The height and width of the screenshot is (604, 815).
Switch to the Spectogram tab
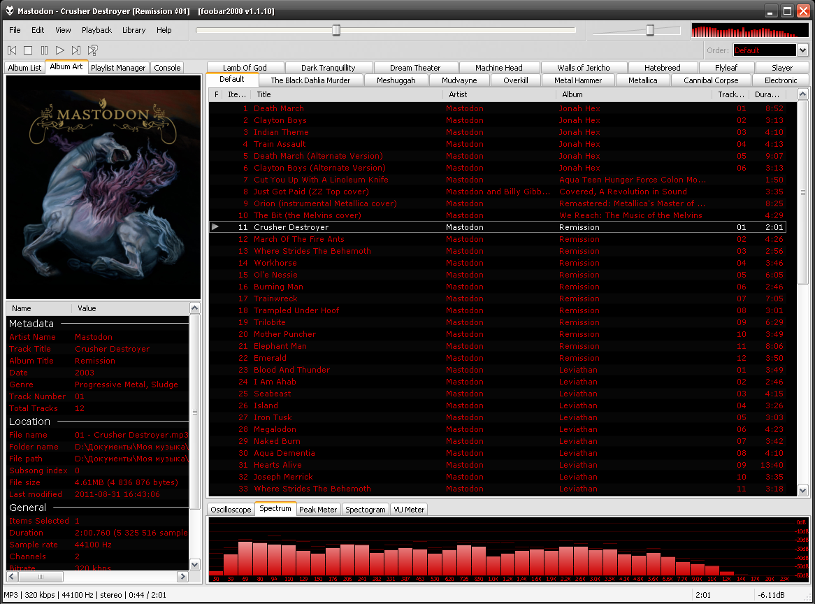[366, 510]
